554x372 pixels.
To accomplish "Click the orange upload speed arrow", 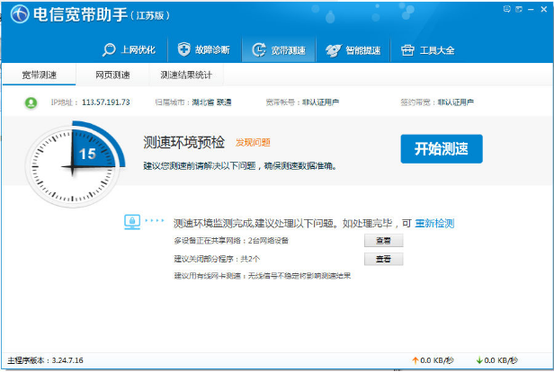I will click(x=415, y=360).
